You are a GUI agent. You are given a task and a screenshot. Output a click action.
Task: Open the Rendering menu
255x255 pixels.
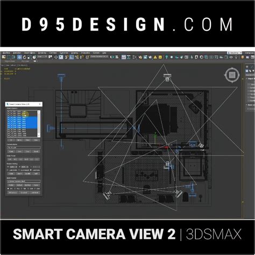pyautogui.click(x=42, y=53)
